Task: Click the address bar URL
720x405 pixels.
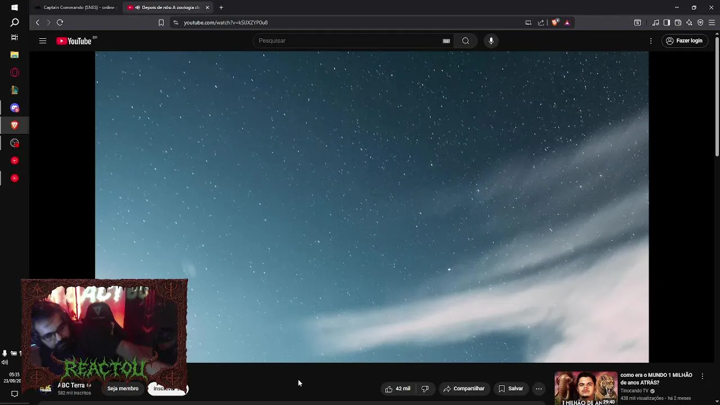Action: [226, 22]
